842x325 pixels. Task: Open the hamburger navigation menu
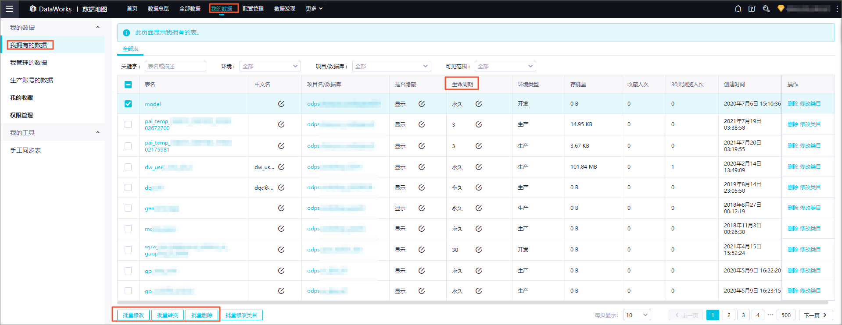9,9
